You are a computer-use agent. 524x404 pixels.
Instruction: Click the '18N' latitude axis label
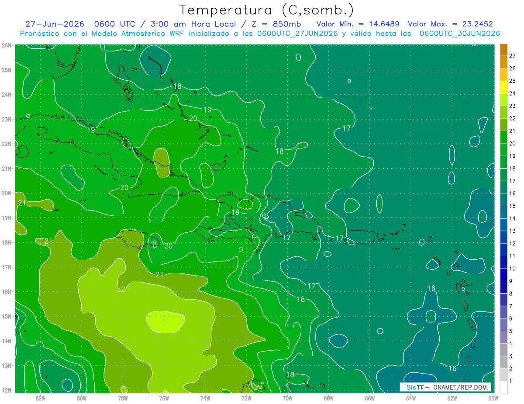(x=7, y=242)
